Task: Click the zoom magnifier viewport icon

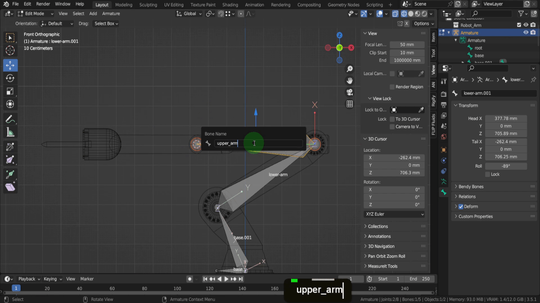Action: (350, 69)
